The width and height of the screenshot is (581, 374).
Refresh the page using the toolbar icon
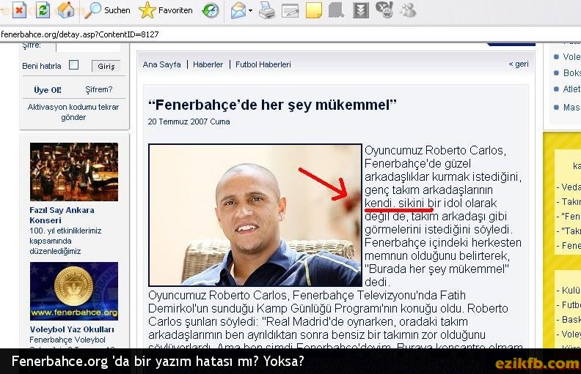pyautogui.click(x=43, y=10)
